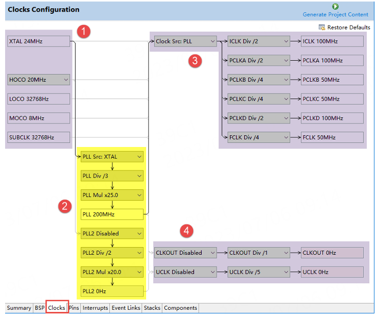This screenshot has width=377, height=317.
Task: Open the UCLK Disabled dropdown
Action: tap(185, 272)
